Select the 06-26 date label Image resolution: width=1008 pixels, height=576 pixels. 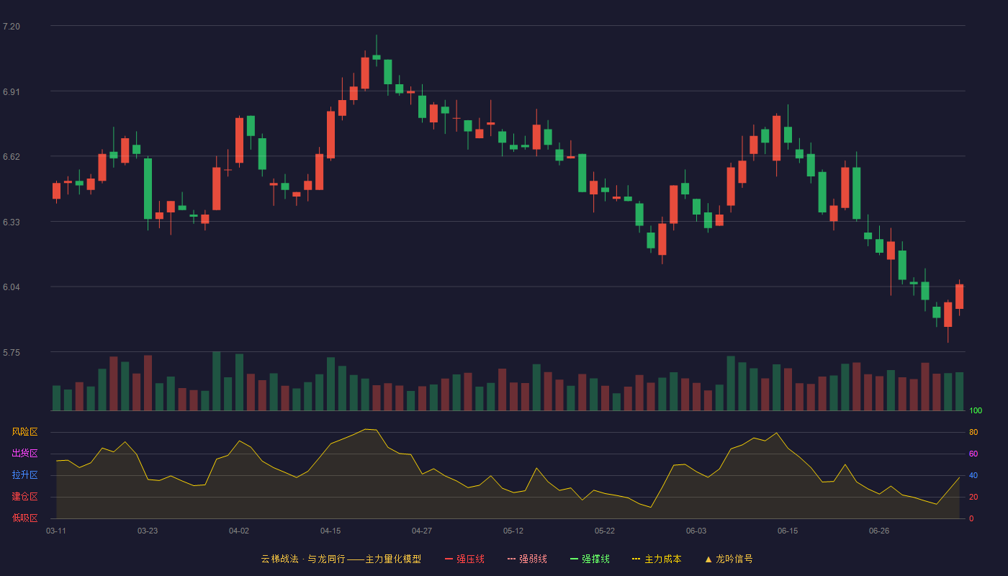click(x=879, y=531)
